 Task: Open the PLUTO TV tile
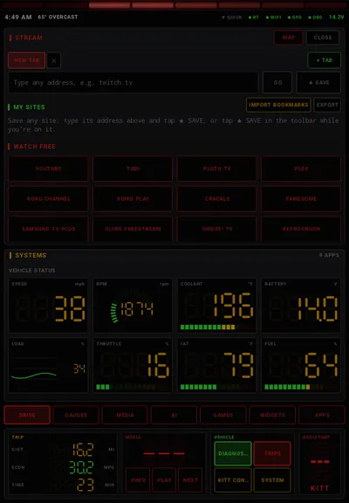(216, 169)
